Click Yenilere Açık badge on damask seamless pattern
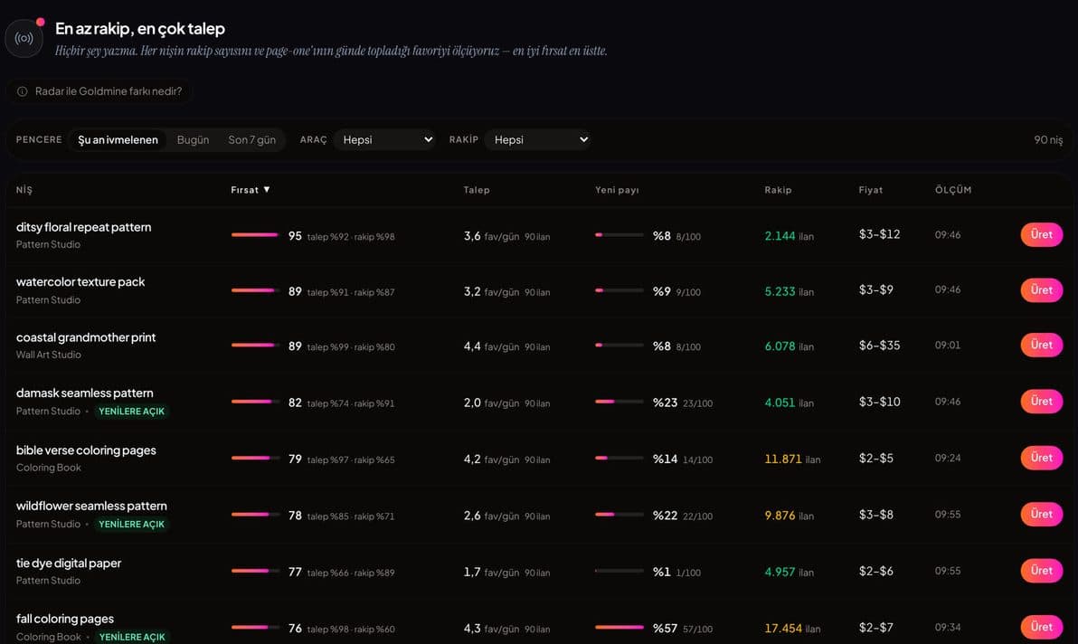Screen dimensions: 1078x644 point(131,412)
